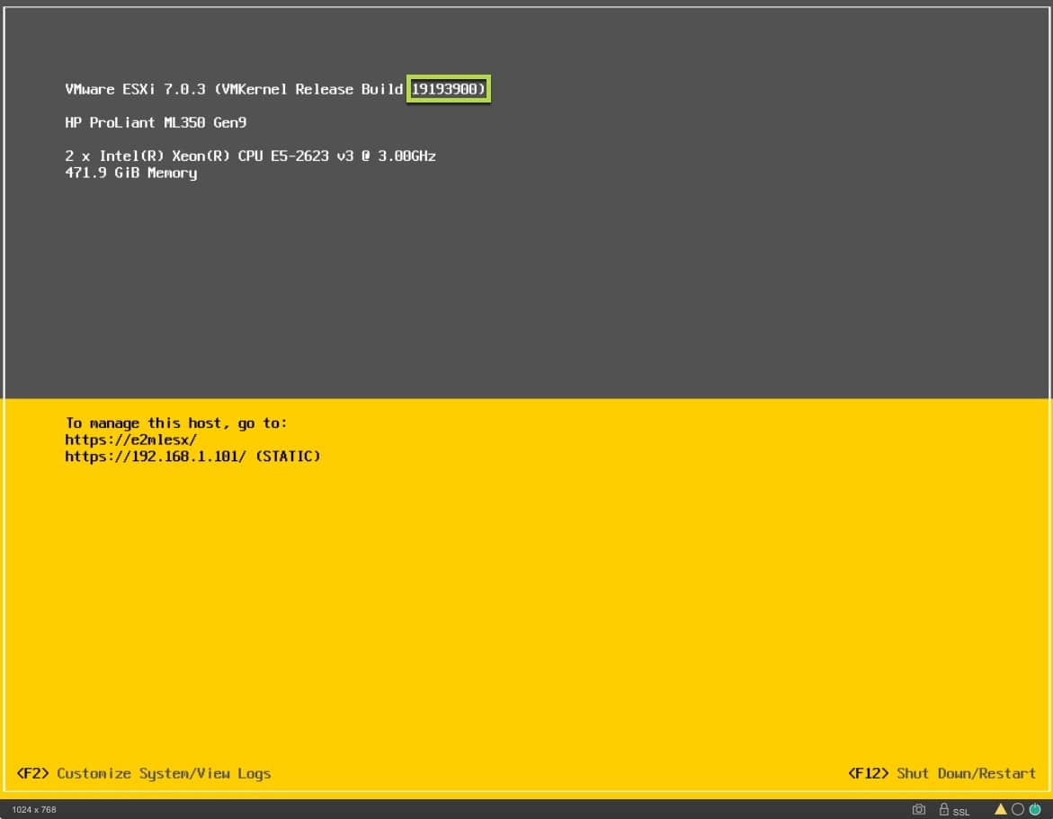This screenshot has height=819, width=1053.
Task: Click the green power status icon
Action: click(1035, 809)
